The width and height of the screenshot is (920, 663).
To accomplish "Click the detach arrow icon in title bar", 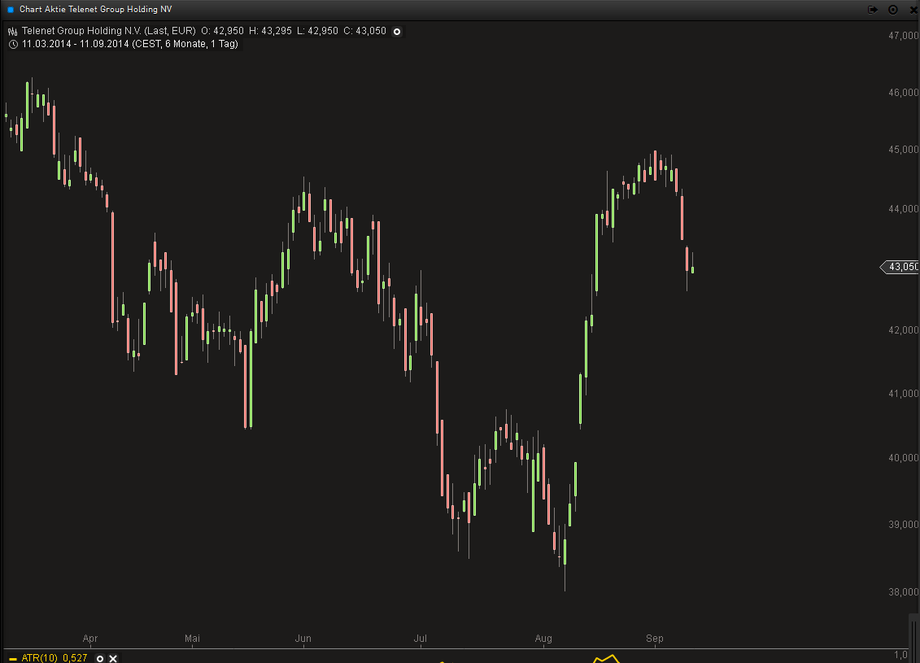I will click(873, 9).
